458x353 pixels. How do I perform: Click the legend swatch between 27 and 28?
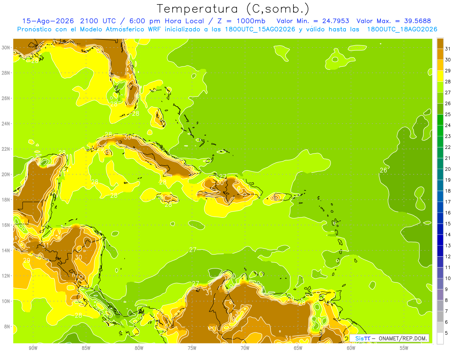(440, 87)
